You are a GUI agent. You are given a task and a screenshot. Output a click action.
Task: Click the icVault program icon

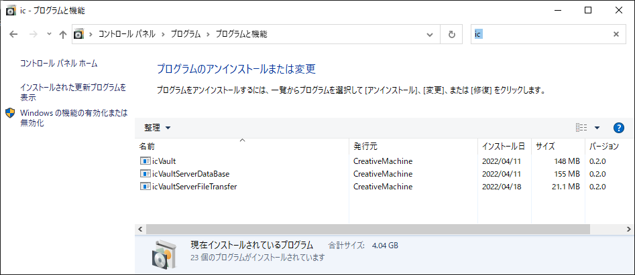point(145,161)
